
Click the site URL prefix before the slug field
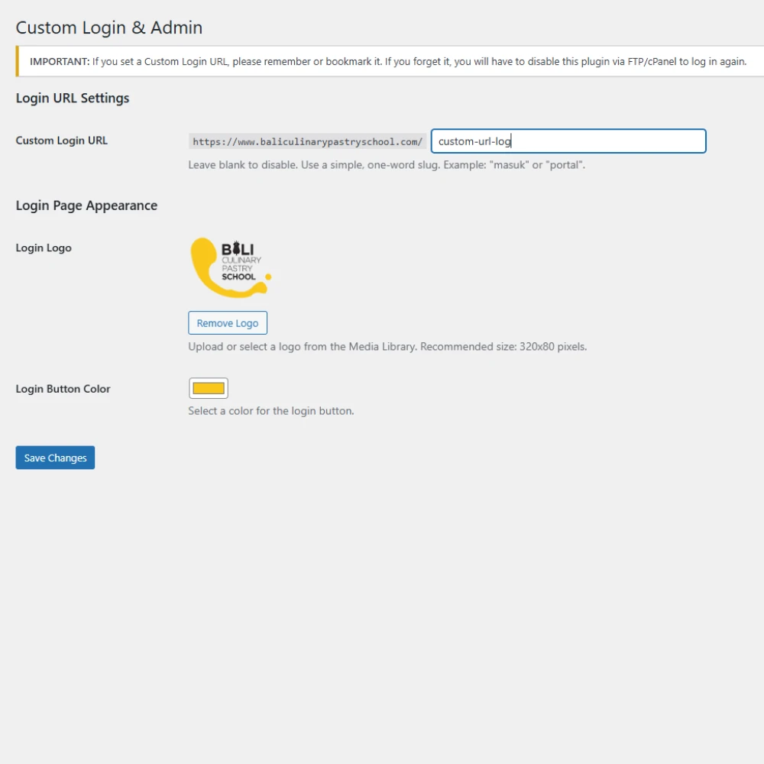click(307, 141)
